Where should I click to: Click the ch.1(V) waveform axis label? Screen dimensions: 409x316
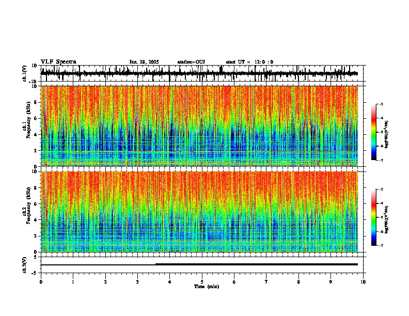coord(25,73)
